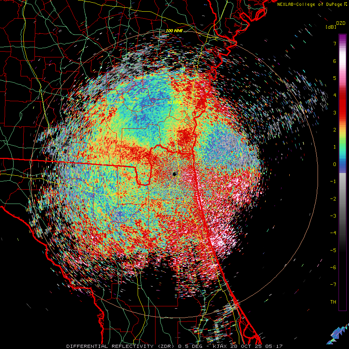
Task: Click the 50 NMI range ring label
Action: pos(174,102)
